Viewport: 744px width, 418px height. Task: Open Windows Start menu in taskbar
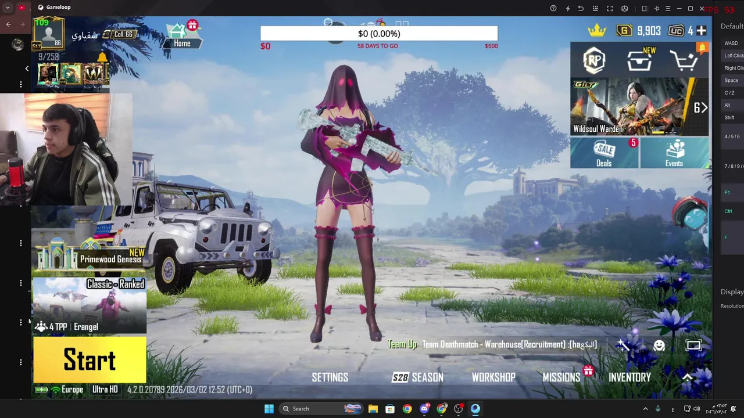(269, 409)
